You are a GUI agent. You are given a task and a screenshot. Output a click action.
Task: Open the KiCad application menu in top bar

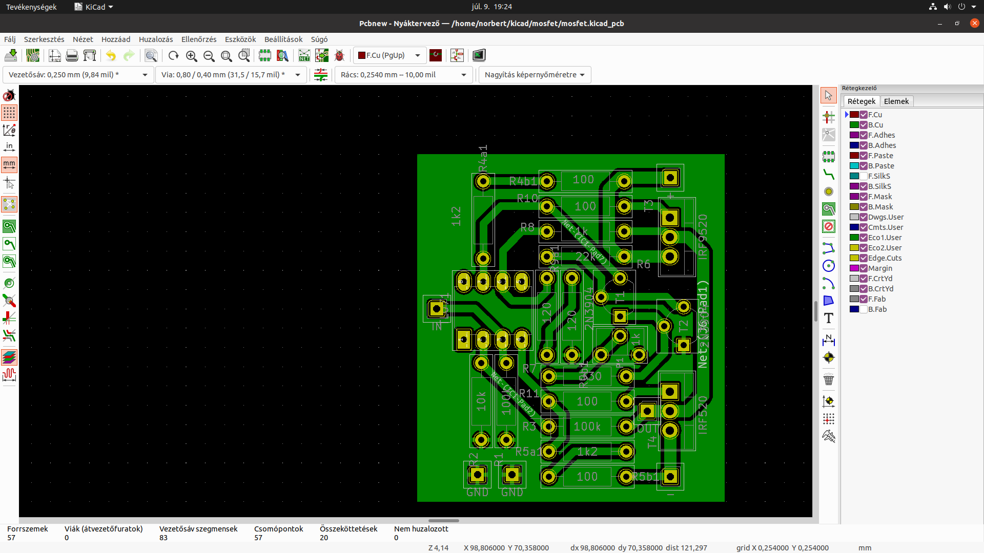(x=94, y=7)
